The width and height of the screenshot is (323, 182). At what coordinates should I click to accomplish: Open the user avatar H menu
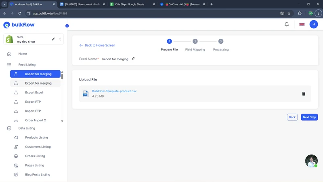click(x=314, y=24)
